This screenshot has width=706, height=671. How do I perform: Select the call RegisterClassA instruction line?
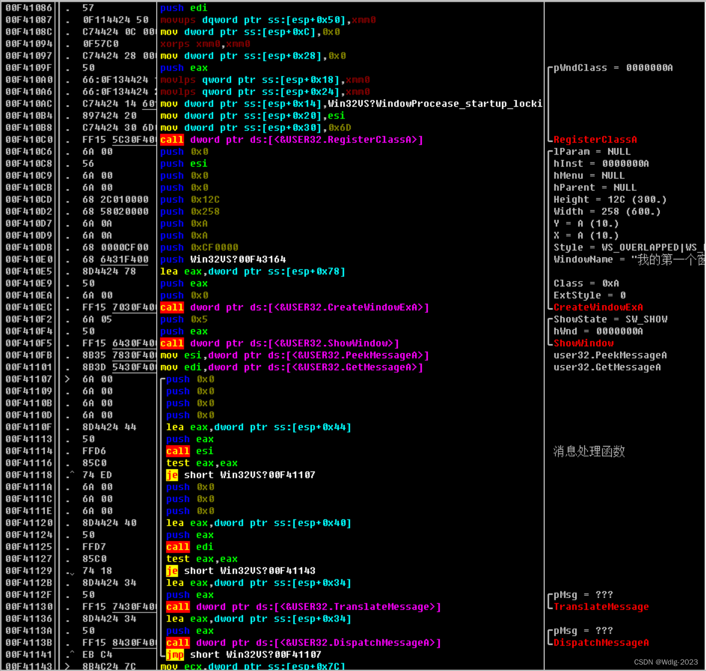pyautogui.click(x=292, y=140)
